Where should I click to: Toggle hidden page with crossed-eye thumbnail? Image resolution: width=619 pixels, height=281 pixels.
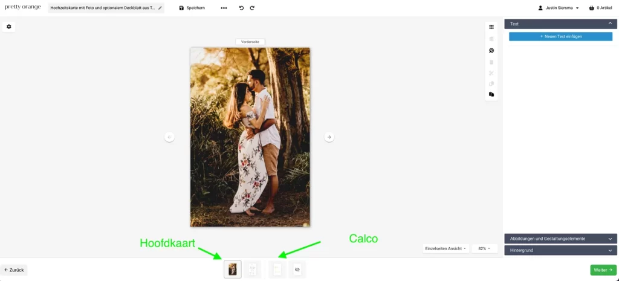click(297, 270)
